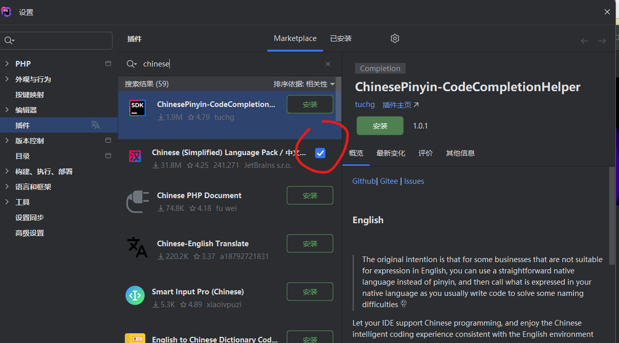The width and height of the screenshot is (619, 343).
Task: Select 按键映射 in settings tree
Action: click(30, 95)
